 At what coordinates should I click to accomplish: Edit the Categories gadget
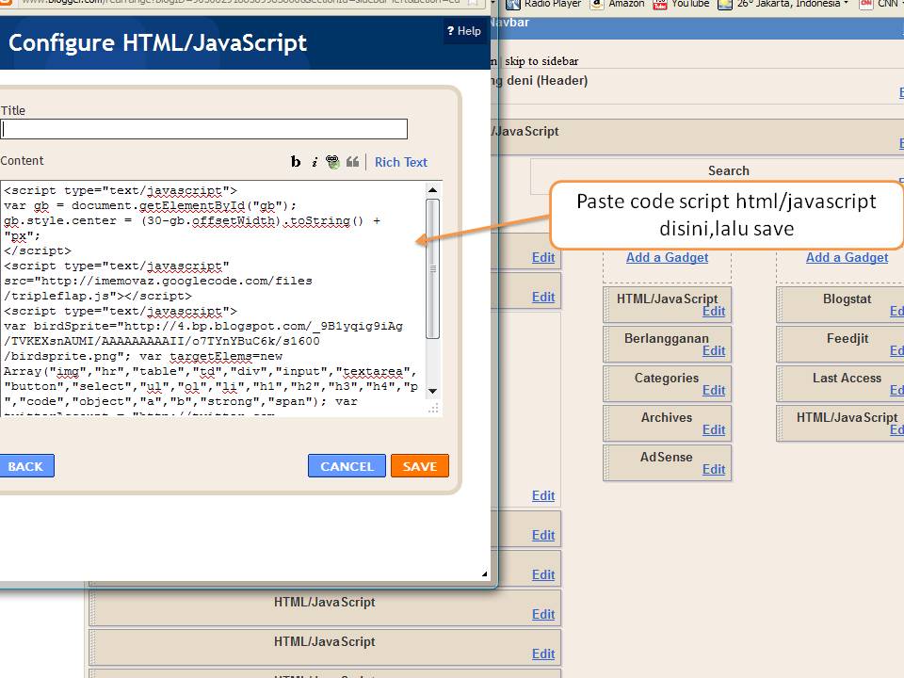point(714,390)
